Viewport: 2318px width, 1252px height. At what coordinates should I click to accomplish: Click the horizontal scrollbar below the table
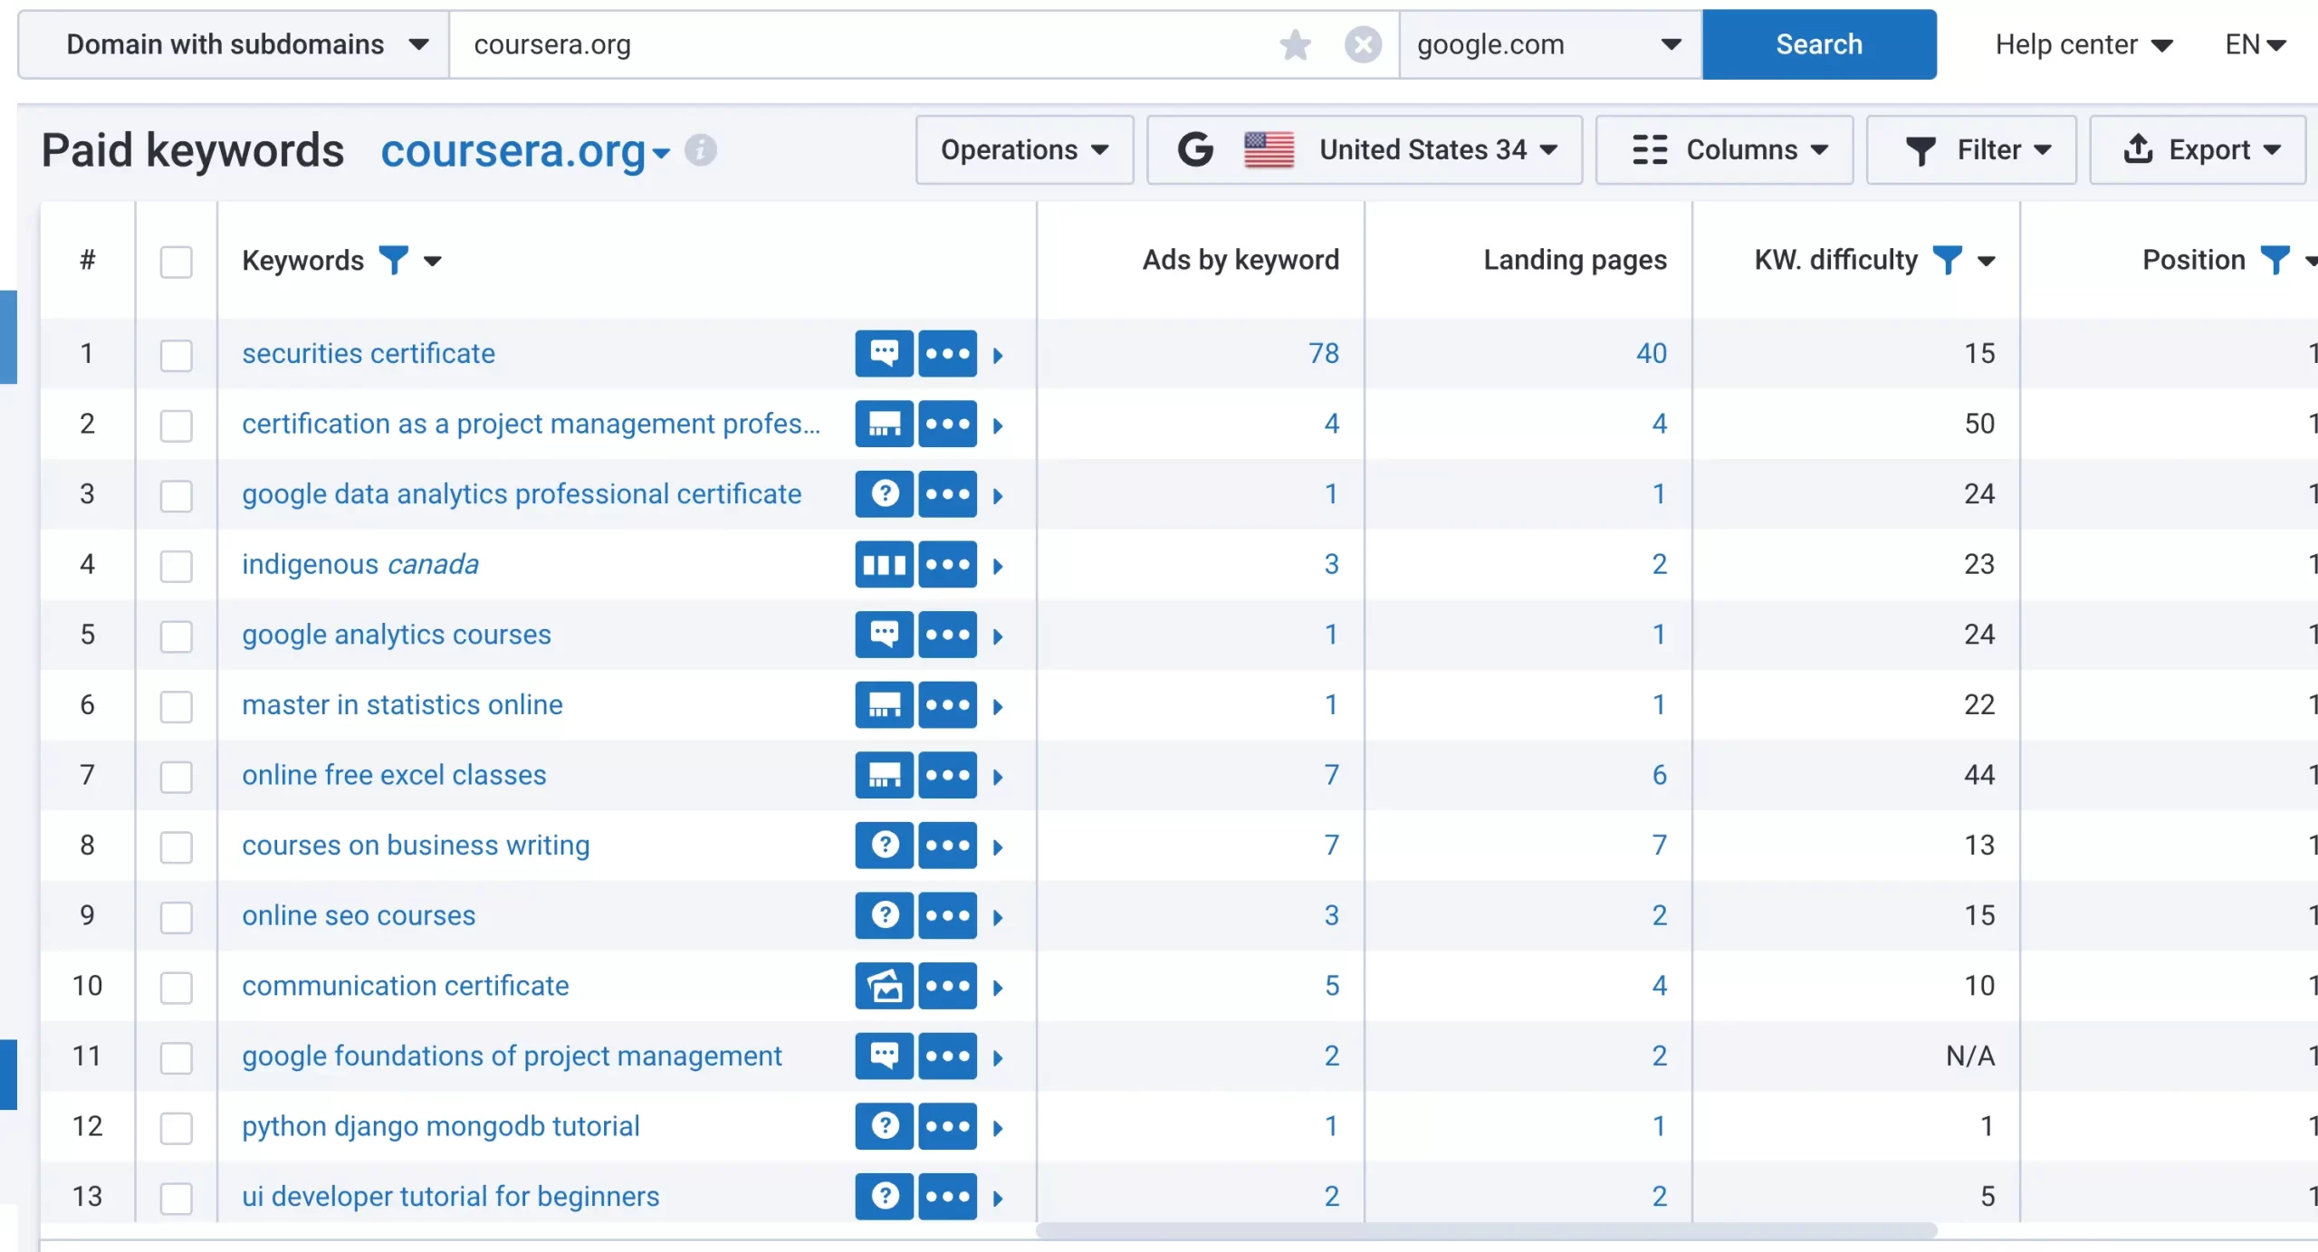pyautogui.click(x=1485, y=1230)
